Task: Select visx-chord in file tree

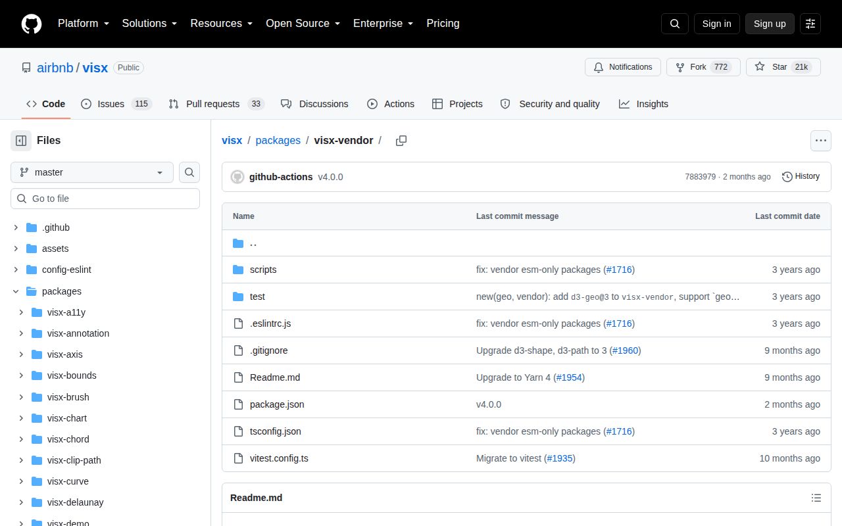Action: (x=68, y=439)
